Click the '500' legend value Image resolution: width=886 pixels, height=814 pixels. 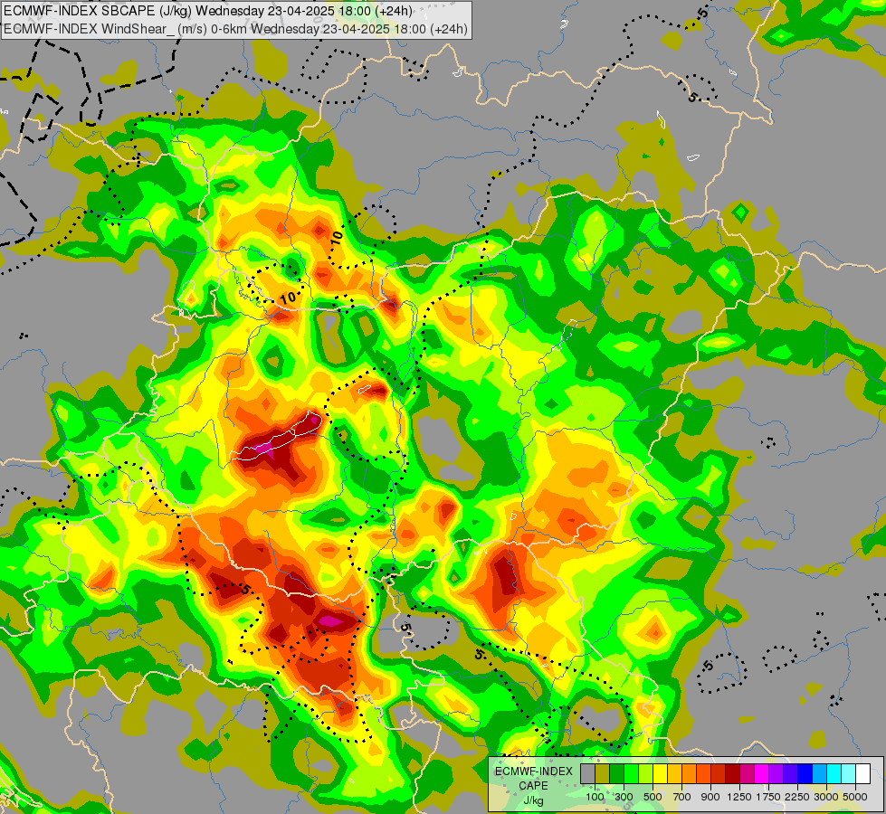click(653, 797)
